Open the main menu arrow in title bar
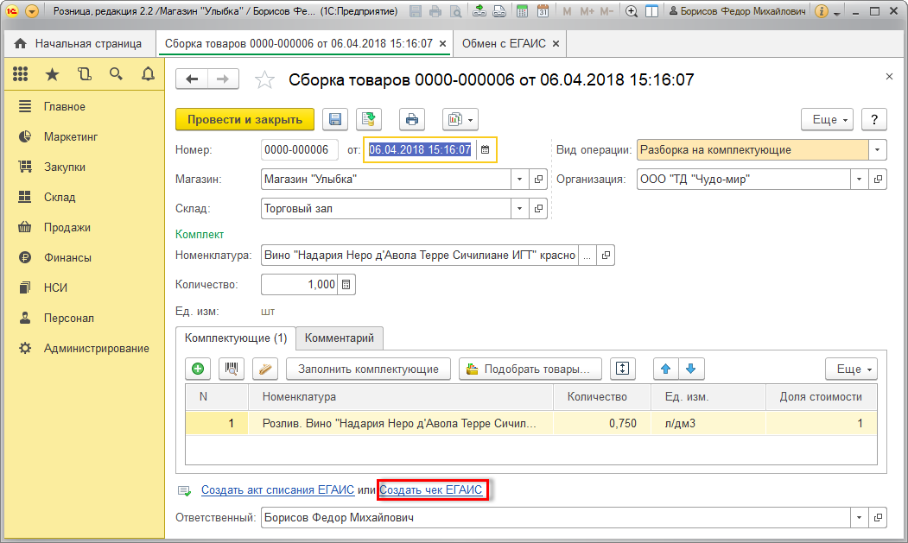 [33, 11]
